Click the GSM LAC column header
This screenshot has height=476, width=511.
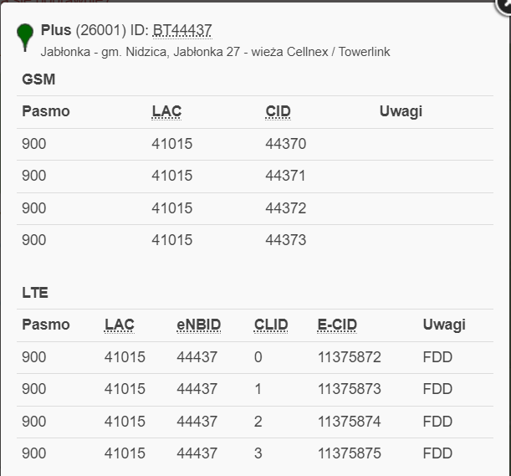pos(166,111)
